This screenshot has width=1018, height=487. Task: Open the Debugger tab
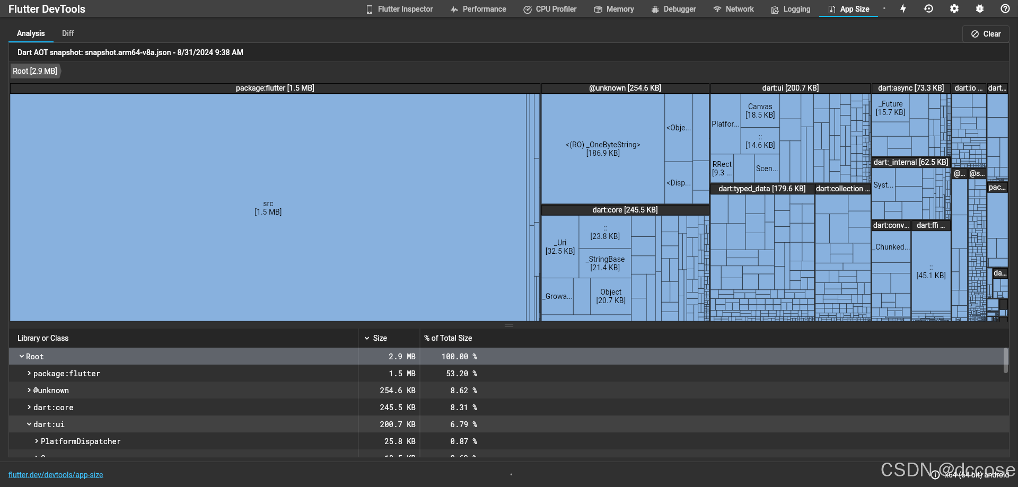point(673,9)
